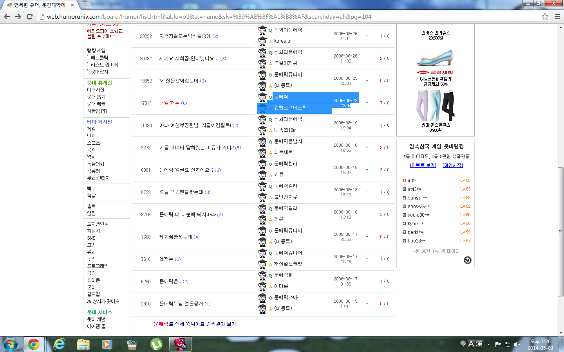Click the scrollbar down arrow
The image size is (564, 352).
tap(561, 333)
